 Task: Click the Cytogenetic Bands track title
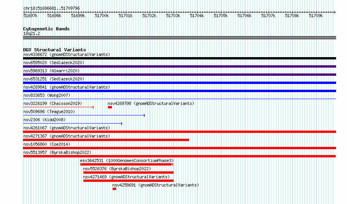coord(46,29)
